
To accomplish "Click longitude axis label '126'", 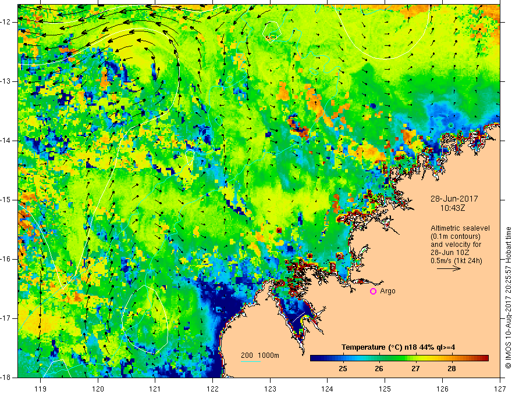I will click(442, 389).
